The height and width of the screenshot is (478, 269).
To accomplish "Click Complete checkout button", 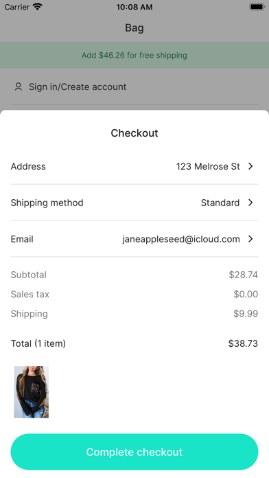I will tap(134, 452).
